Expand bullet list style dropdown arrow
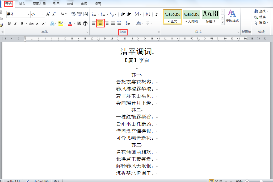This screenshot has height=182, width=273. (x=98, y=14)
